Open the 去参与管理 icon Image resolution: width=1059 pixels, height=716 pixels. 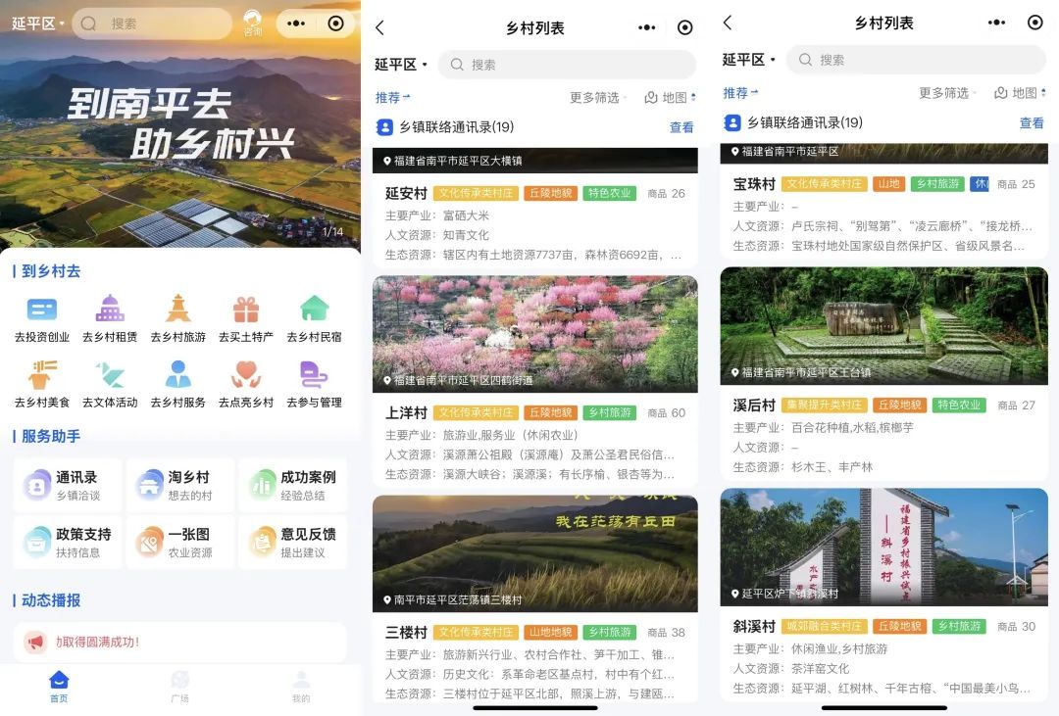[x=314, y=376]
